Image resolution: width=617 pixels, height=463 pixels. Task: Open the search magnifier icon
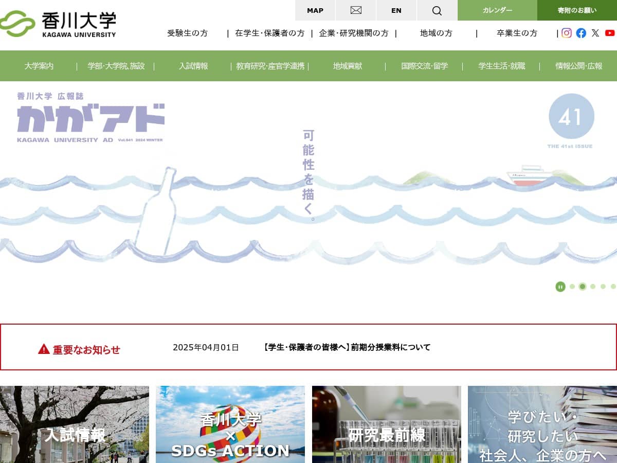(x=437, y=10)
